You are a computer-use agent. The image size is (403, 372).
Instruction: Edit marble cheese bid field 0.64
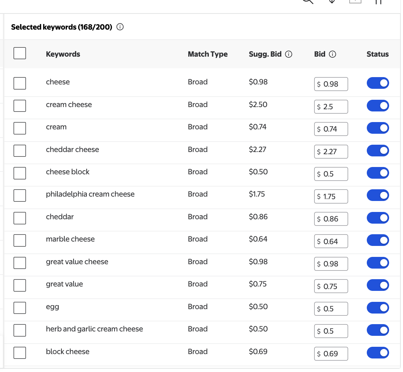click(x=331, y=241)
